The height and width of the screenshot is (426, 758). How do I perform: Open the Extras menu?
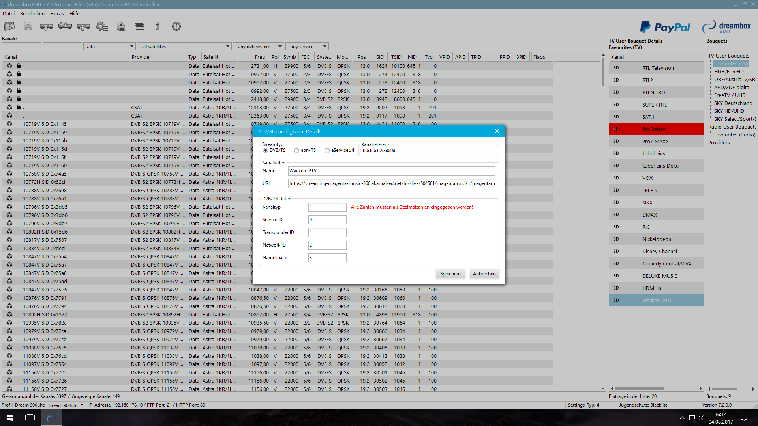(x=57, y=13)
